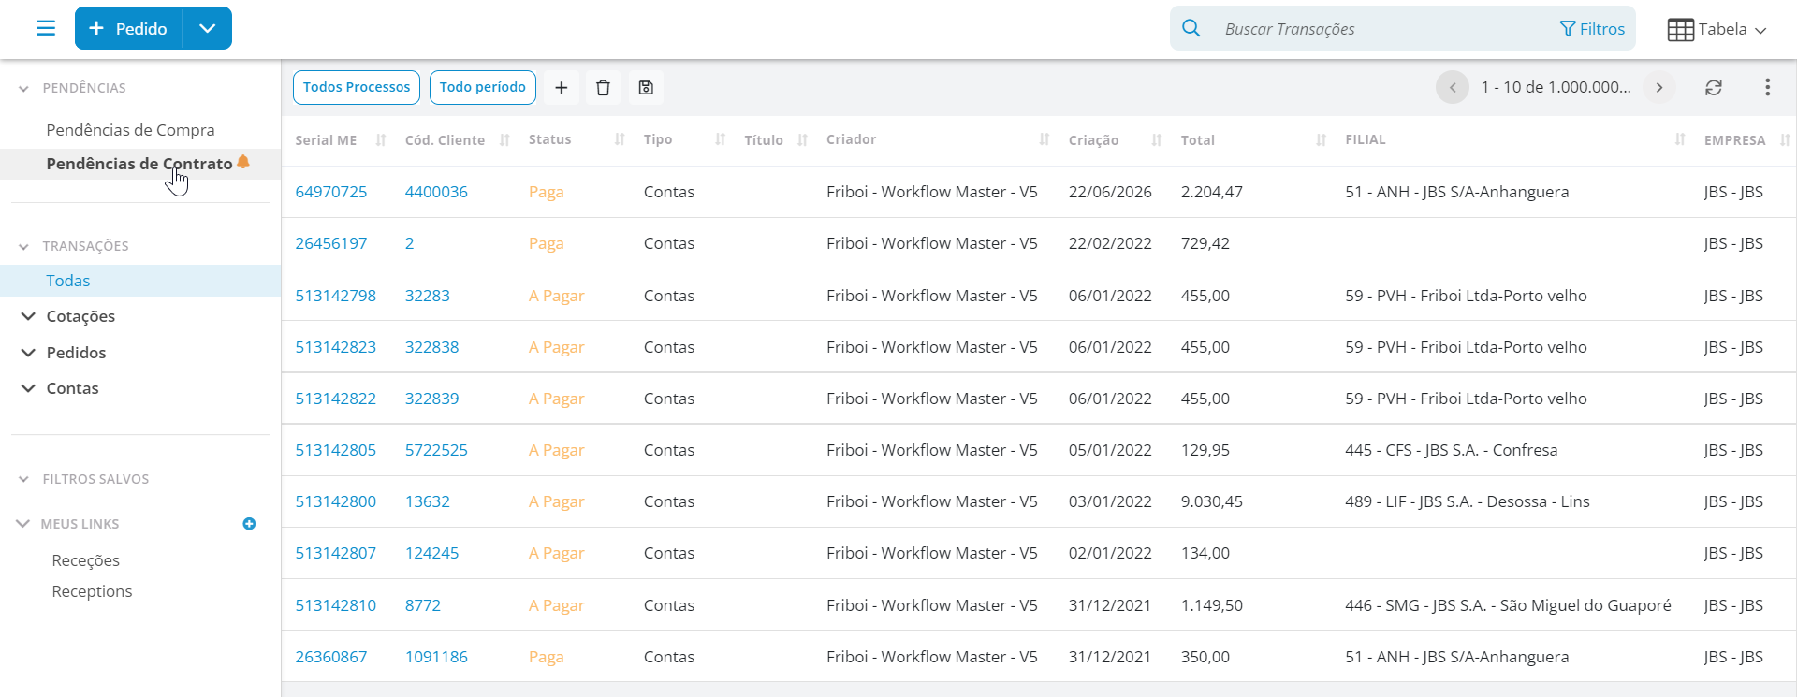Sort by Criação column icon

click(1157, 139)
